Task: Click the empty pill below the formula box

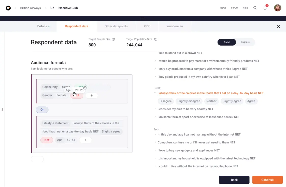Action: (x=37, y=159)
